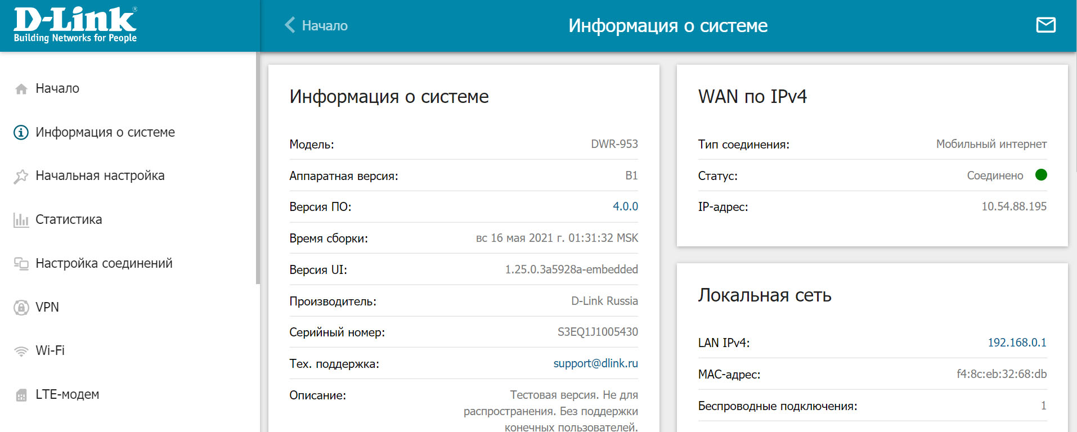
Task: Click the home icon in sidebar
Action: (21, 89)
